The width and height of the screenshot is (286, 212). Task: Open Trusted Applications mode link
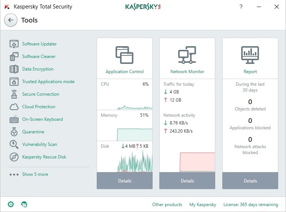tap(48, 82)
